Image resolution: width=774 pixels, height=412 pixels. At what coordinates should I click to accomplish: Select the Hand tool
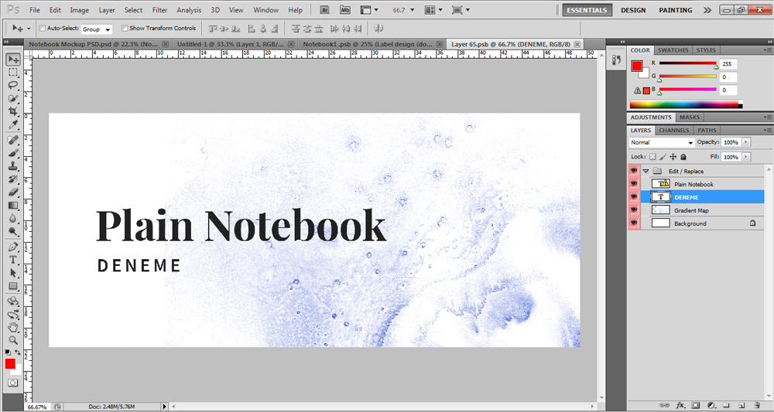click(x=13, y=327)
